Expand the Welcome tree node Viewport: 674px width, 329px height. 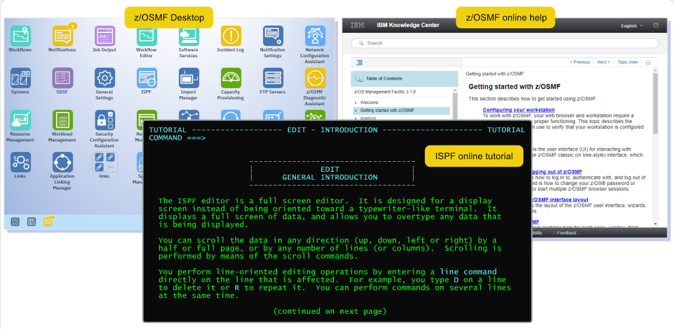356,103
